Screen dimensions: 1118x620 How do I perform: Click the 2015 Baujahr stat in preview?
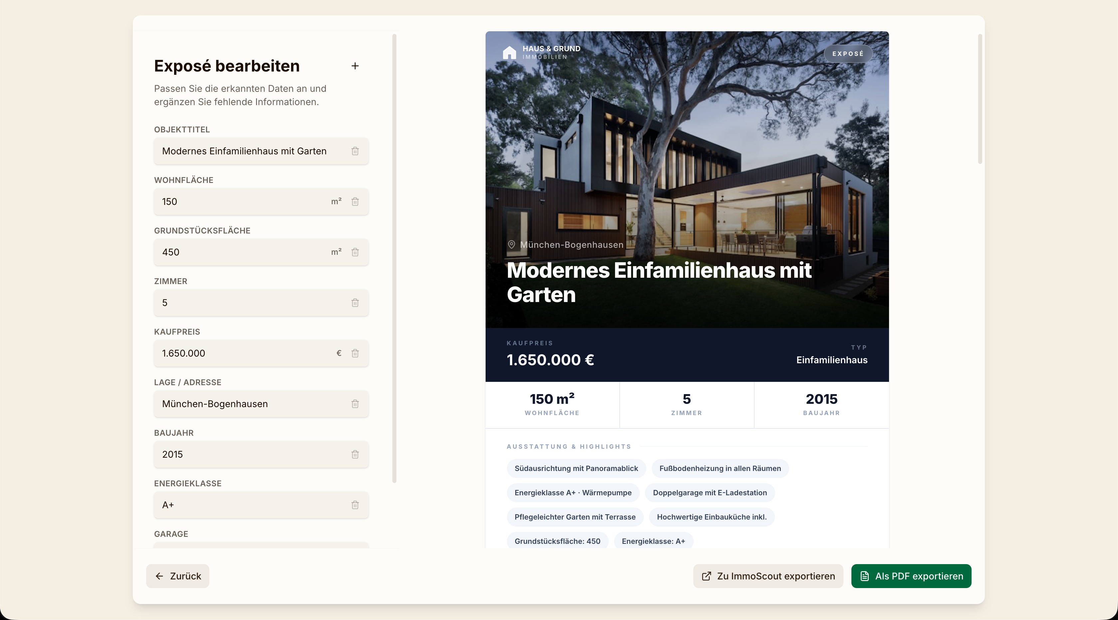tap(821, 405)
